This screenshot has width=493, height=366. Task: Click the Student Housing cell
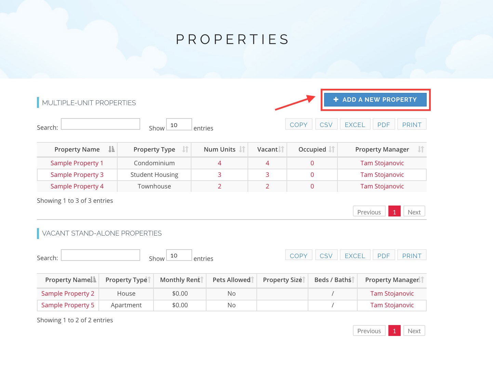tap(154, 175)
